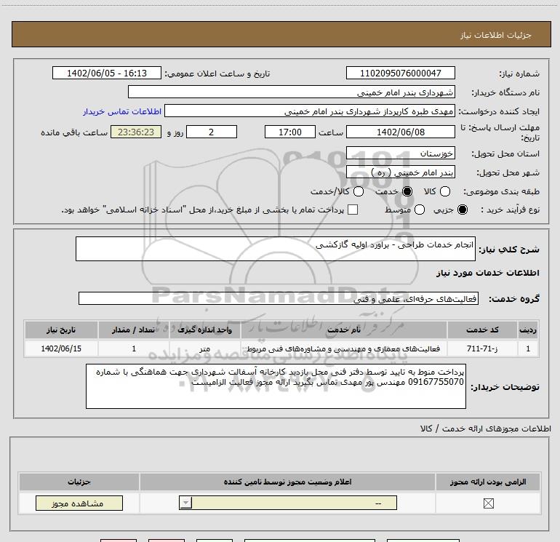Click the delivery city field بندر امام خمینی
The image size is (560, 542).
point(400,172)
